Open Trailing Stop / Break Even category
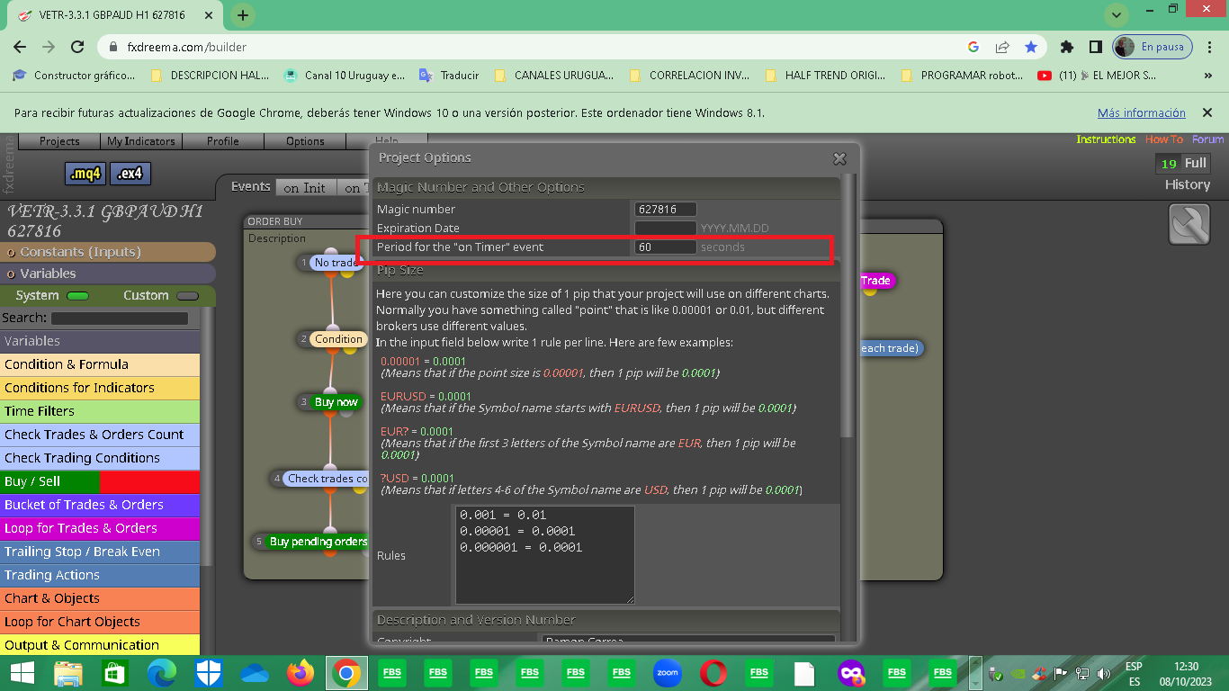The width and height of the screenshot is (1229, 691). point(100,552)
